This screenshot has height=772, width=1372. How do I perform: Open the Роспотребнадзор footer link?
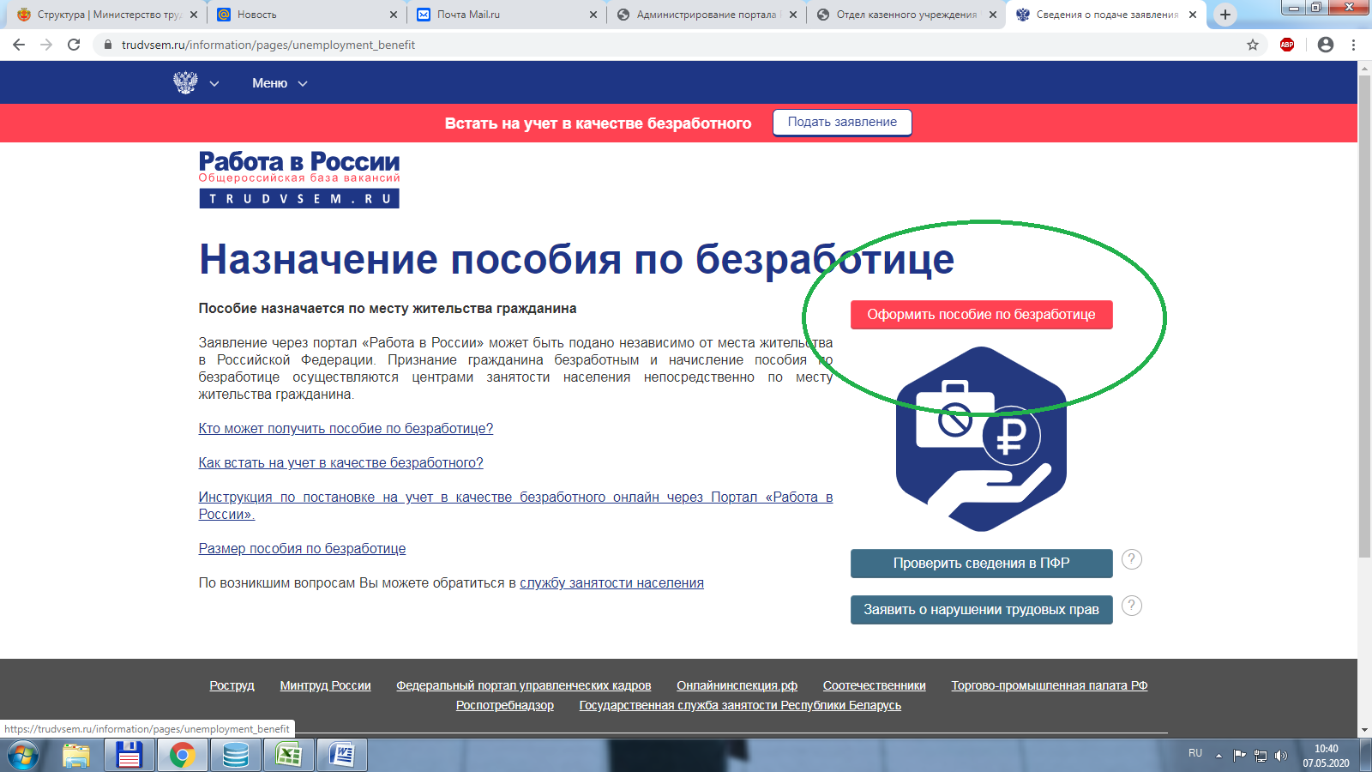[504, 705]
